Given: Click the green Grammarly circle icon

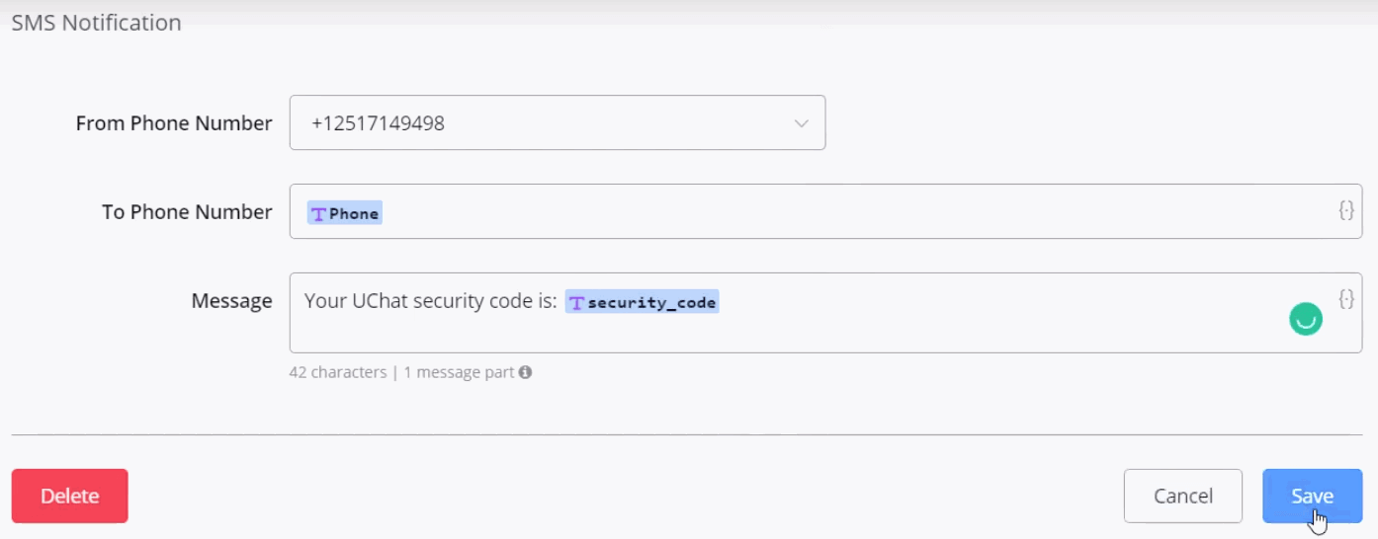Looking at the screenshot, I should [1306, 319].
